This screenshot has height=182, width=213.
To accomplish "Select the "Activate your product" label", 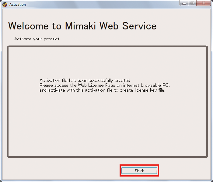I will coord(37,39).
